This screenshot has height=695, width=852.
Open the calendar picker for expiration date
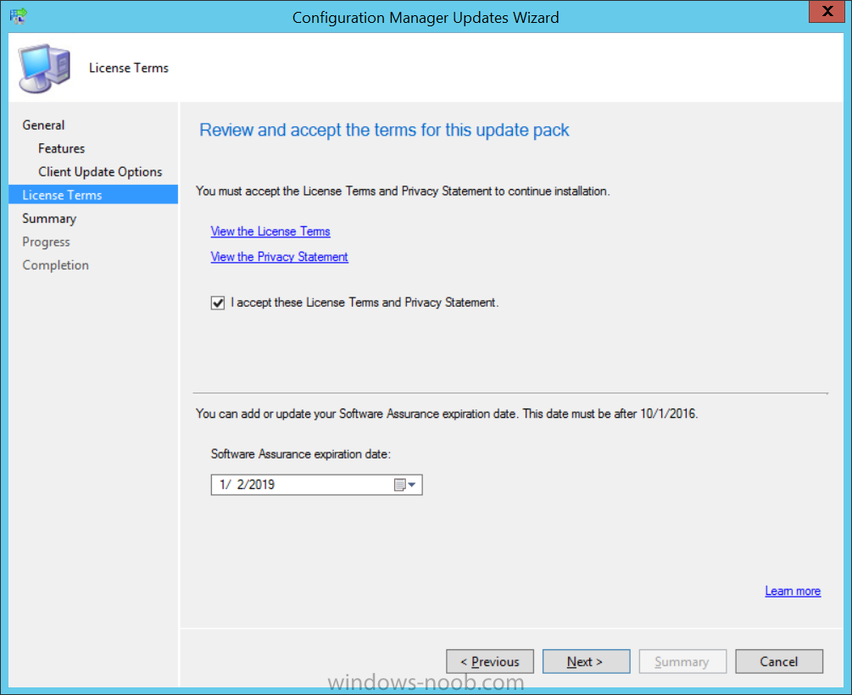click(405, 485)
